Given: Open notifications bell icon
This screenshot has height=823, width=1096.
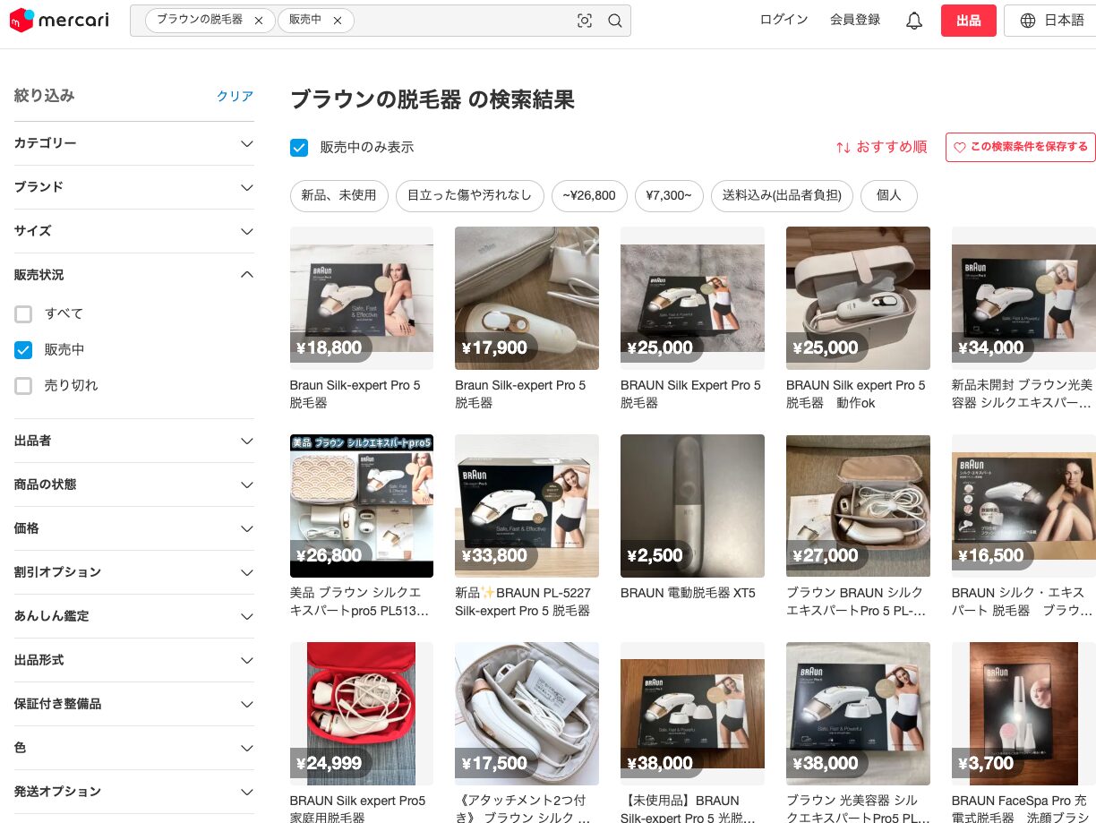Looking at the screenshot, I should click(914, 21).
